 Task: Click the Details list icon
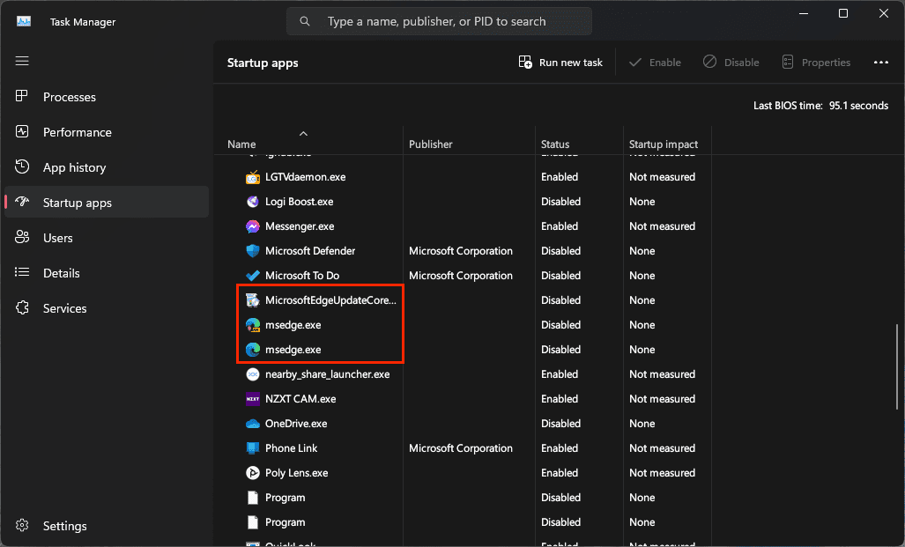[x=22, y=272]
